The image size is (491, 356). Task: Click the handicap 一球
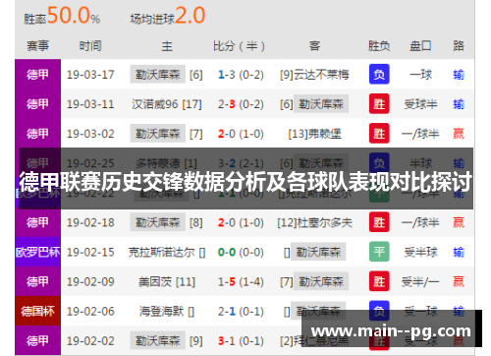pos(421,75)
